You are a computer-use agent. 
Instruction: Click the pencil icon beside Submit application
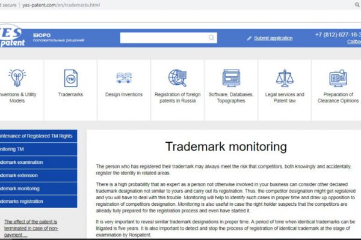click(249, 38)
